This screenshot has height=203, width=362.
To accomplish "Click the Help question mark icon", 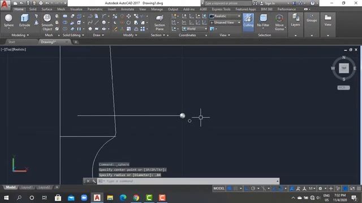I will 313,3.
